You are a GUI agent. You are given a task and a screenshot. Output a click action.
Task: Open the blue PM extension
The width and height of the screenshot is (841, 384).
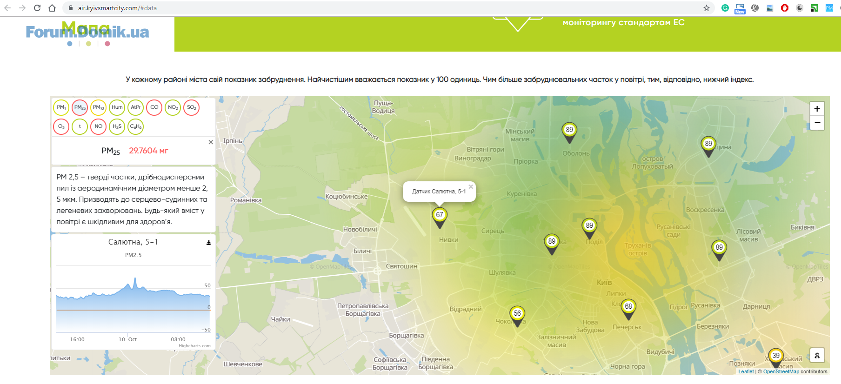(829, 8)
